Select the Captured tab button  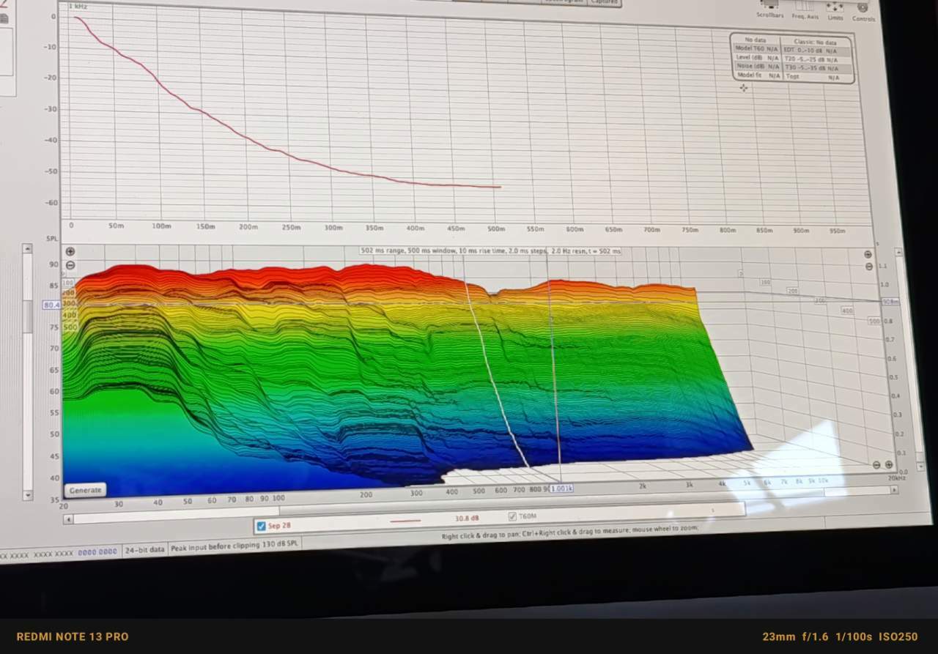click(604, 3)
